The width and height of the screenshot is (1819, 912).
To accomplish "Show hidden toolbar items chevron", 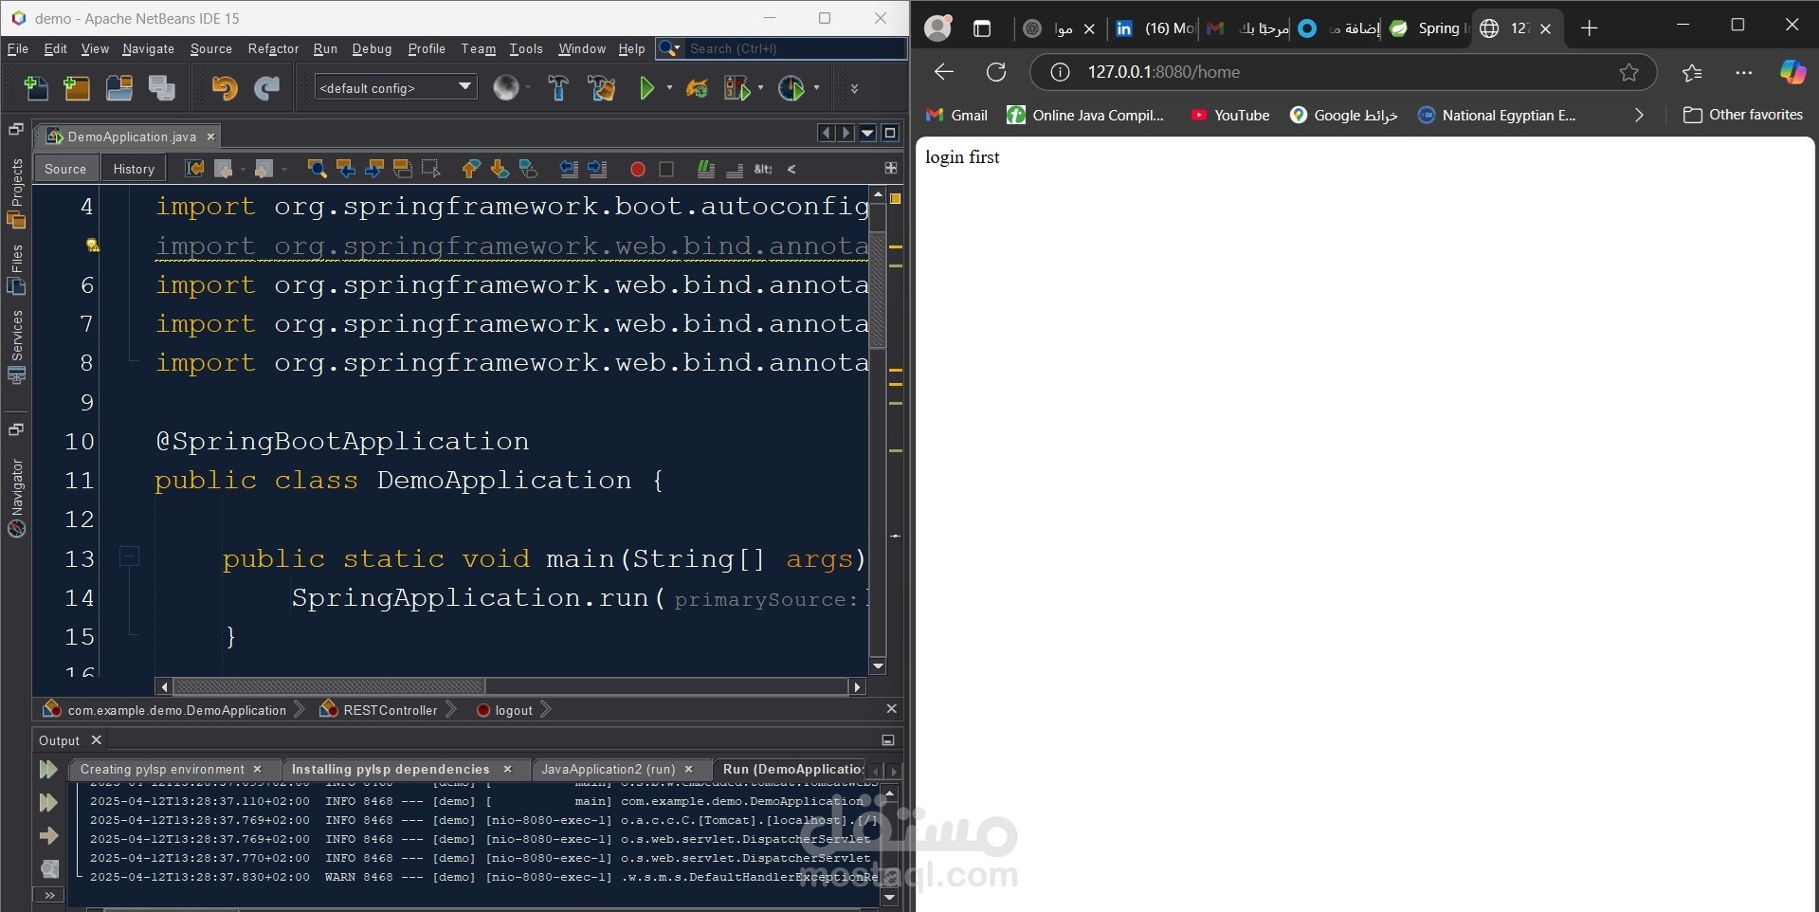I will [x=854, y=88].
